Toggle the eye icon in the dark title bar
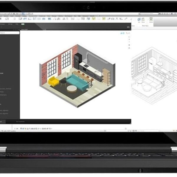Viewport: 177px width, 177px height. (128, 27)
